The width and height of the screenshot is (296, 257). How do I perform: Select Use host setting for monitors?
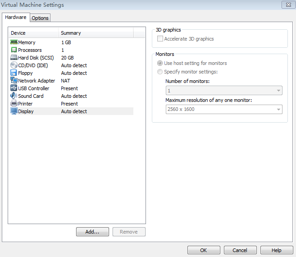[x=159, y=63]
